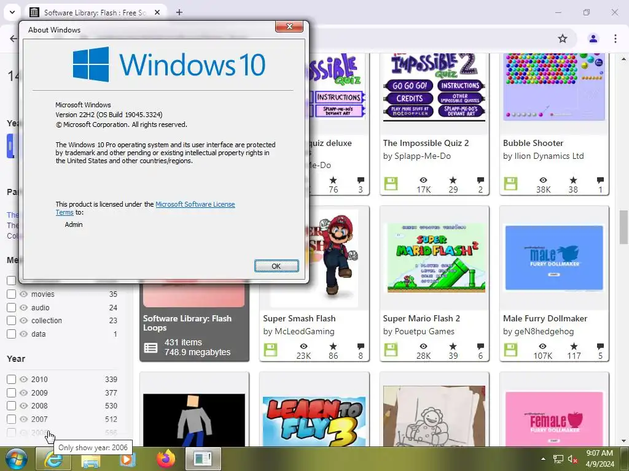This screenshot has width=629, height=471.
Task: Open media player taskbar icon
Action: (128, 459)
